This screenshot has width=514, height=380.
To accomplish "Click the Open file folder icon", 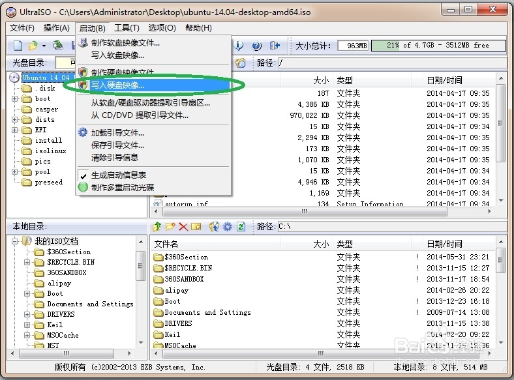I will 33,46.
